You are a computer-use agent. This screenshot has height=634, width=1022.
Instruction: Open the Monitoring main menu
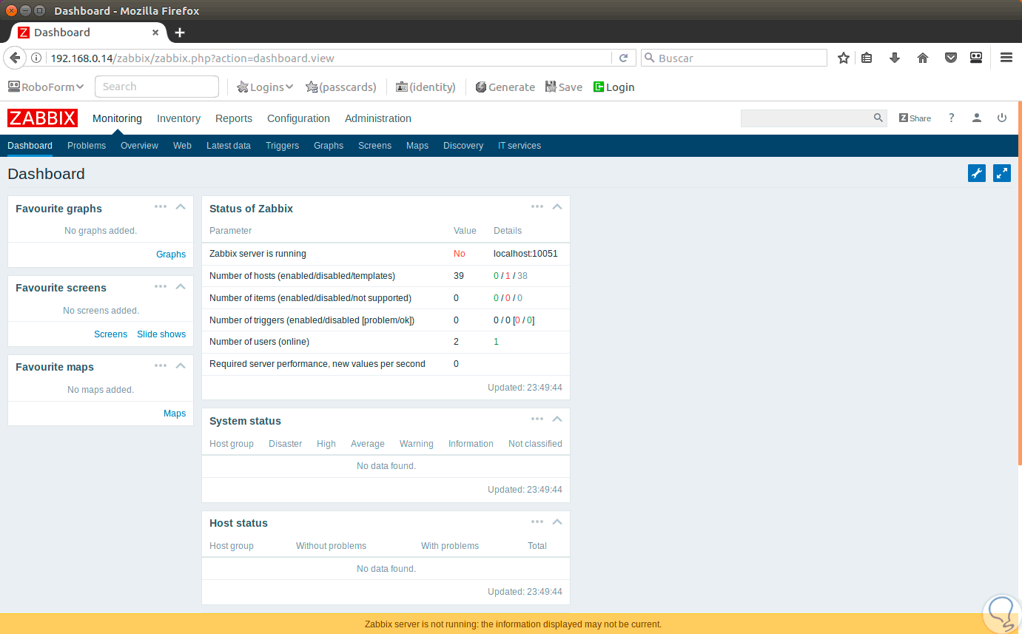tap(117, 118)
